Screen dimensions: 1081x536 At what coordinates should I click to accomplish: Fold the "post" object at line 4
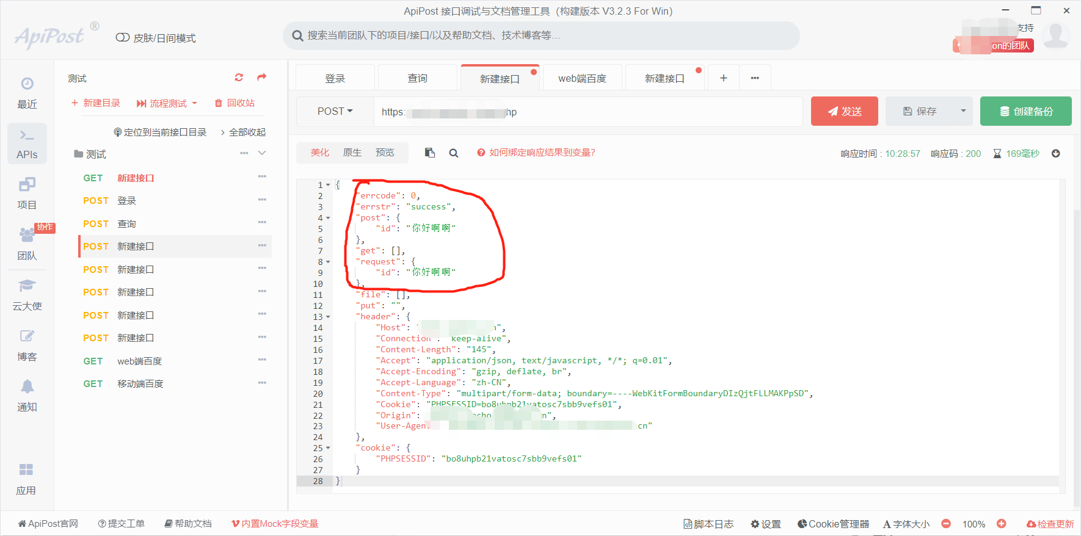(328, 218)
